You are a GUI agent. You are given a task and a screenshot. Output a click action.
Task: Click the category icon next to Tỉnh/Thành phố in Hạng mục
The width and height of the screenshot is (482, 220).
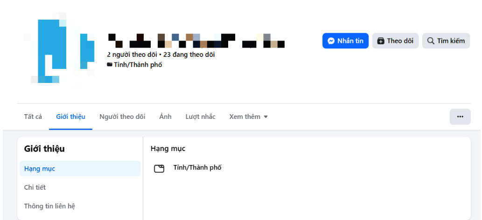tap(159, 169)
